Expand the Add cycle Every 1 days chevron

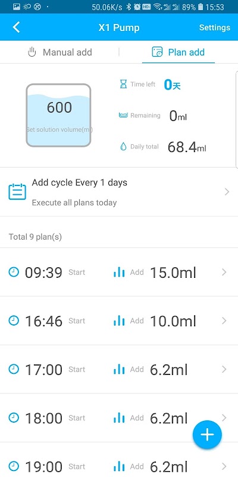[x=227, y=191]
